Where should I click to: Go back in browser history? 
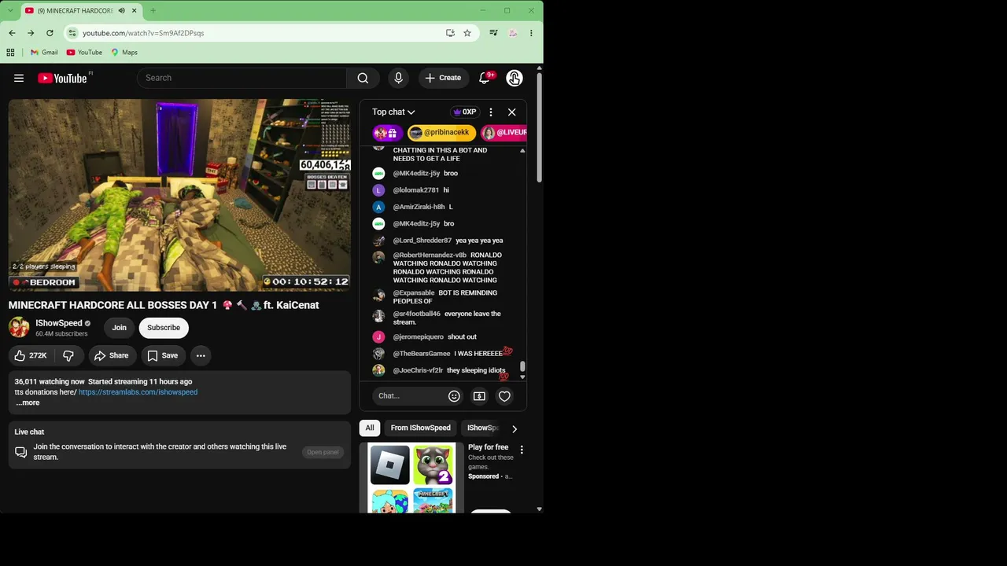click(12, 33)
